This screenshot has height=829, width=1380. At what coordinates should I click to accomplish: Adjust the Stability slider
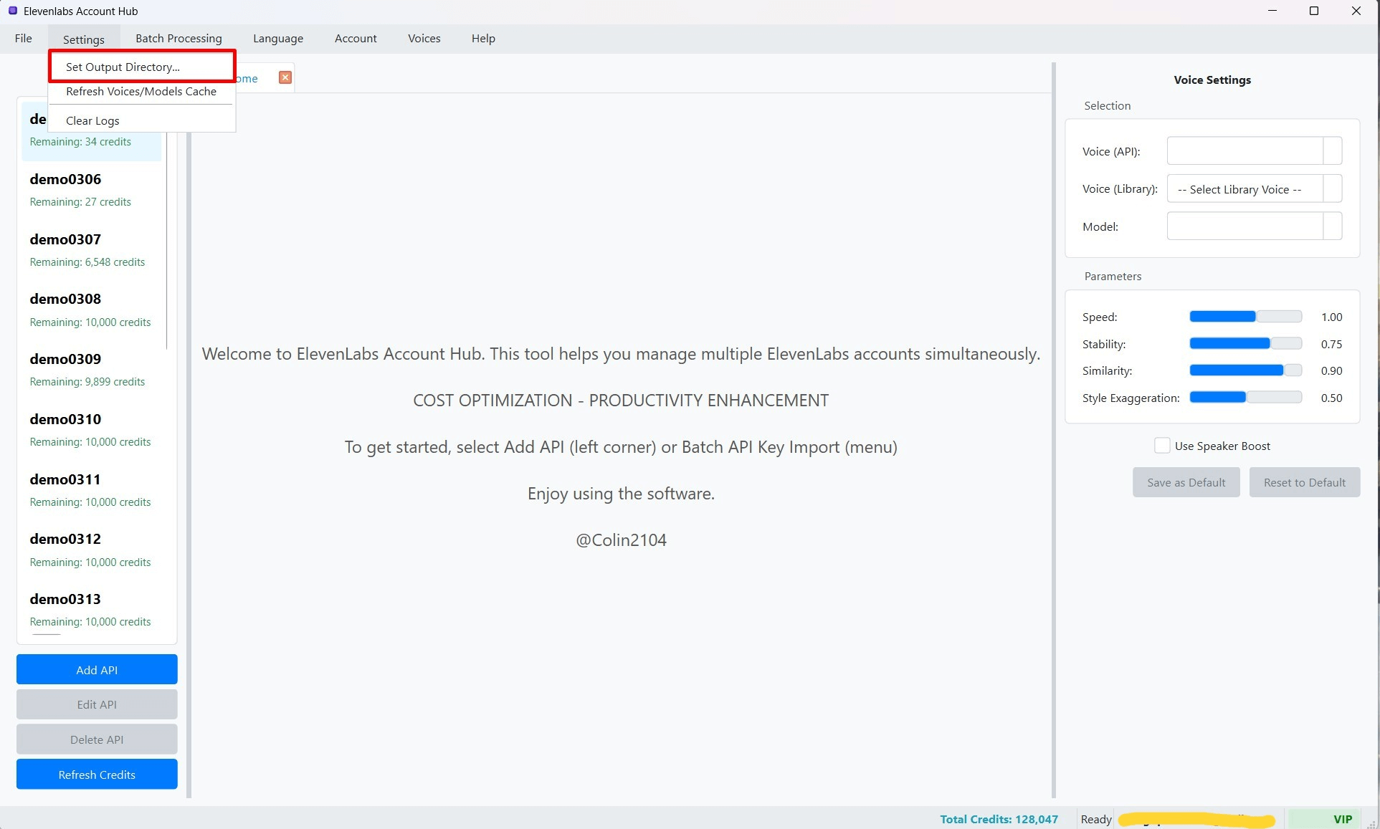coord(1246,344)
